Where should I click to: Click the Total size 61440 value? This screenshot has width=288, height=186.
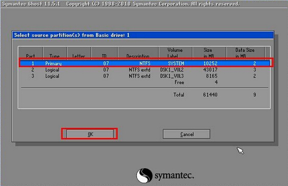coord(210,95)
